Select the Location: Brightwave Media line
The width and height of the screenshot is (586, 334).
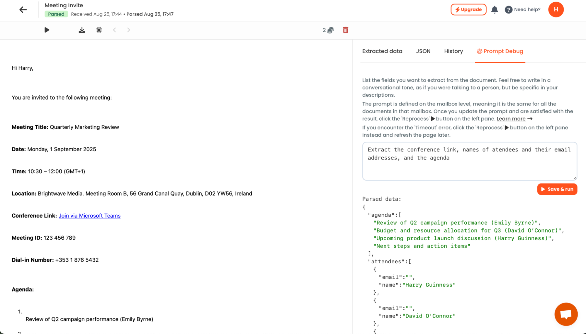point(132,194)
